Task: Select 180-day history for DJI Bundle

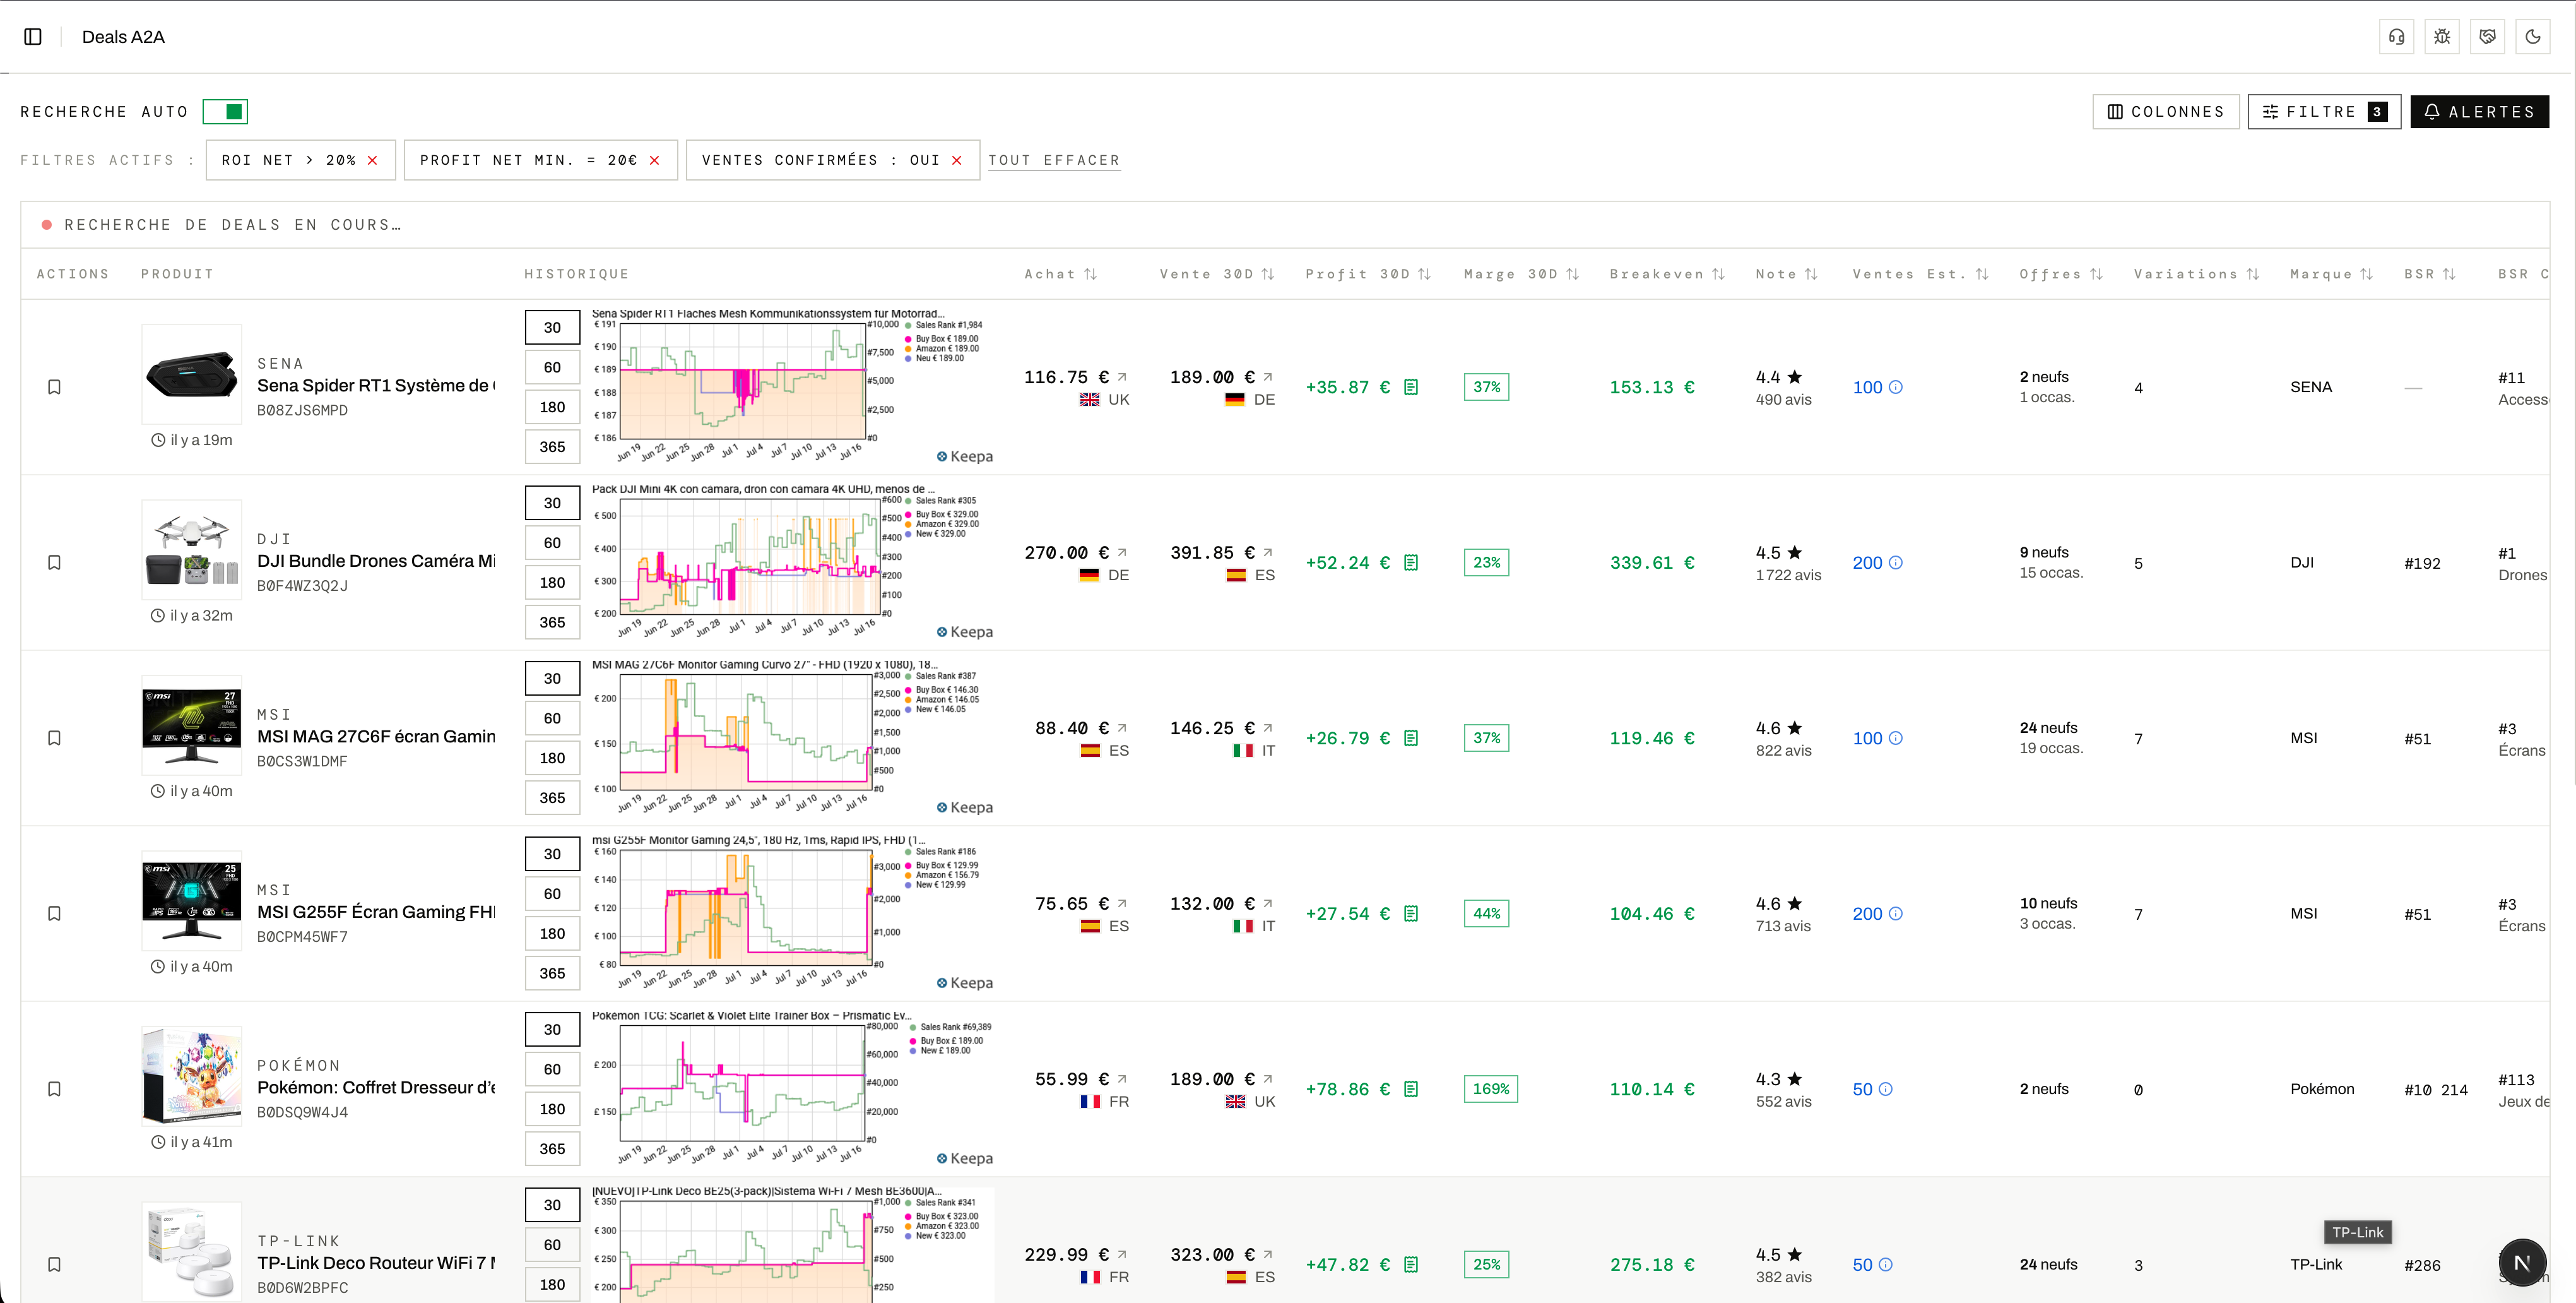Action: 552,583
